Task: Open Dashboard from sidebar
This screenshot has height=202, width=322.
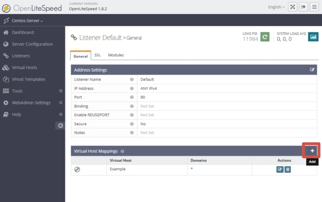Action: click(23, 32)
